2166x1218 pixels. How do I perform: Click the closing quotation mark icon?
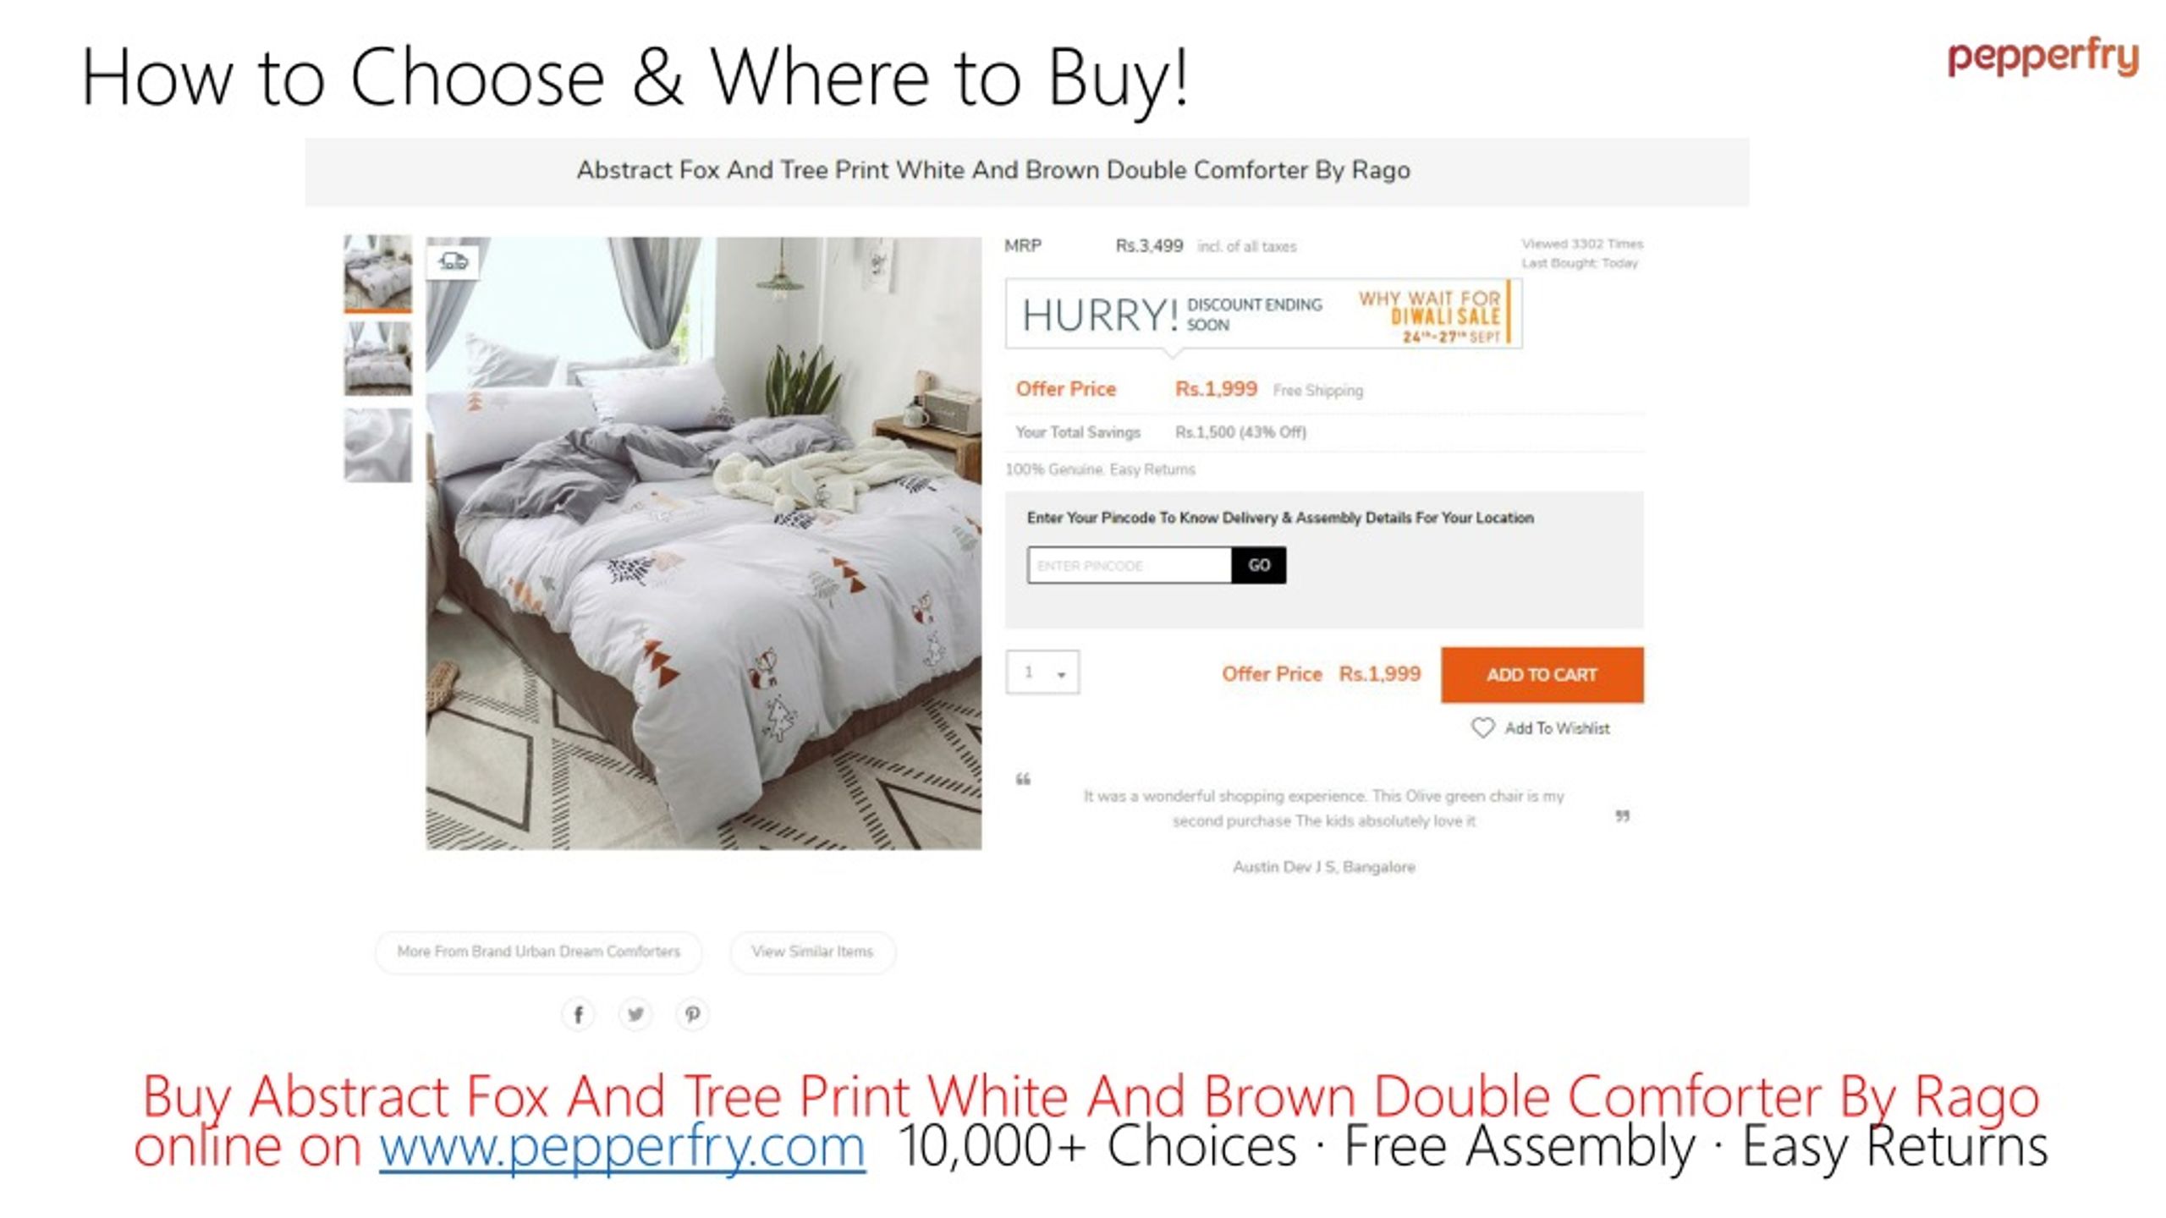pyautogui.click(x=1622, y=816)
